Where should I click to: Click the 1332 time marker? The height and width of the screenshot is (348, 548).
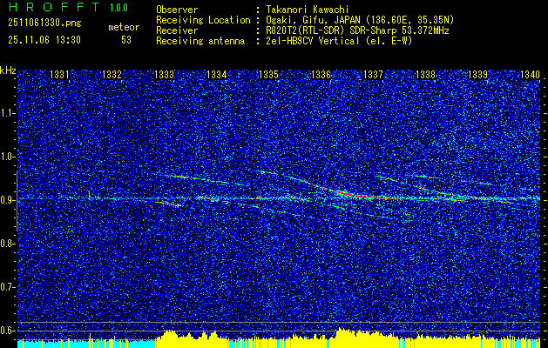[x=112, y=74]
